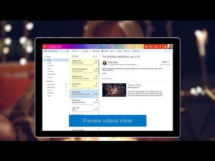This screenshot has width=215, height=161.
Task: Open the dropdown arrow beside Junk
Action: point(115,51)
